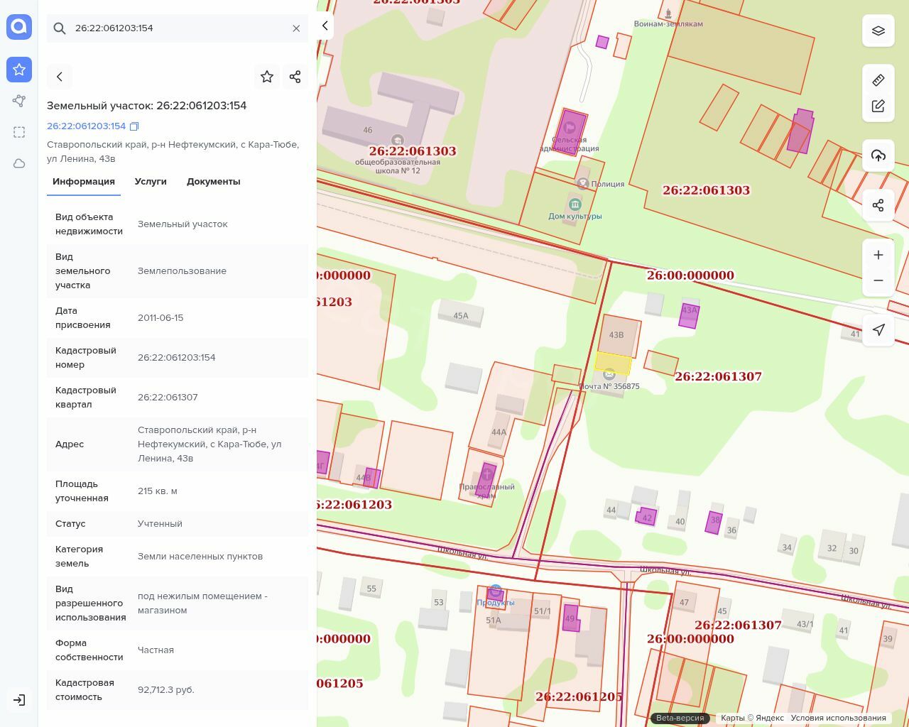Add parcel to favorites with star
909x727 pixels.
(x=267, y=77)
